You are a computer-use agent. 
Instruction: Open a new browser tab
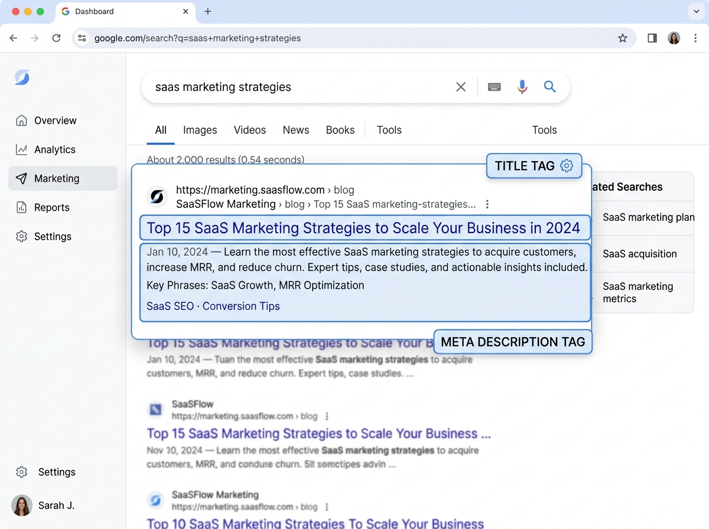(x=208, y=11)
